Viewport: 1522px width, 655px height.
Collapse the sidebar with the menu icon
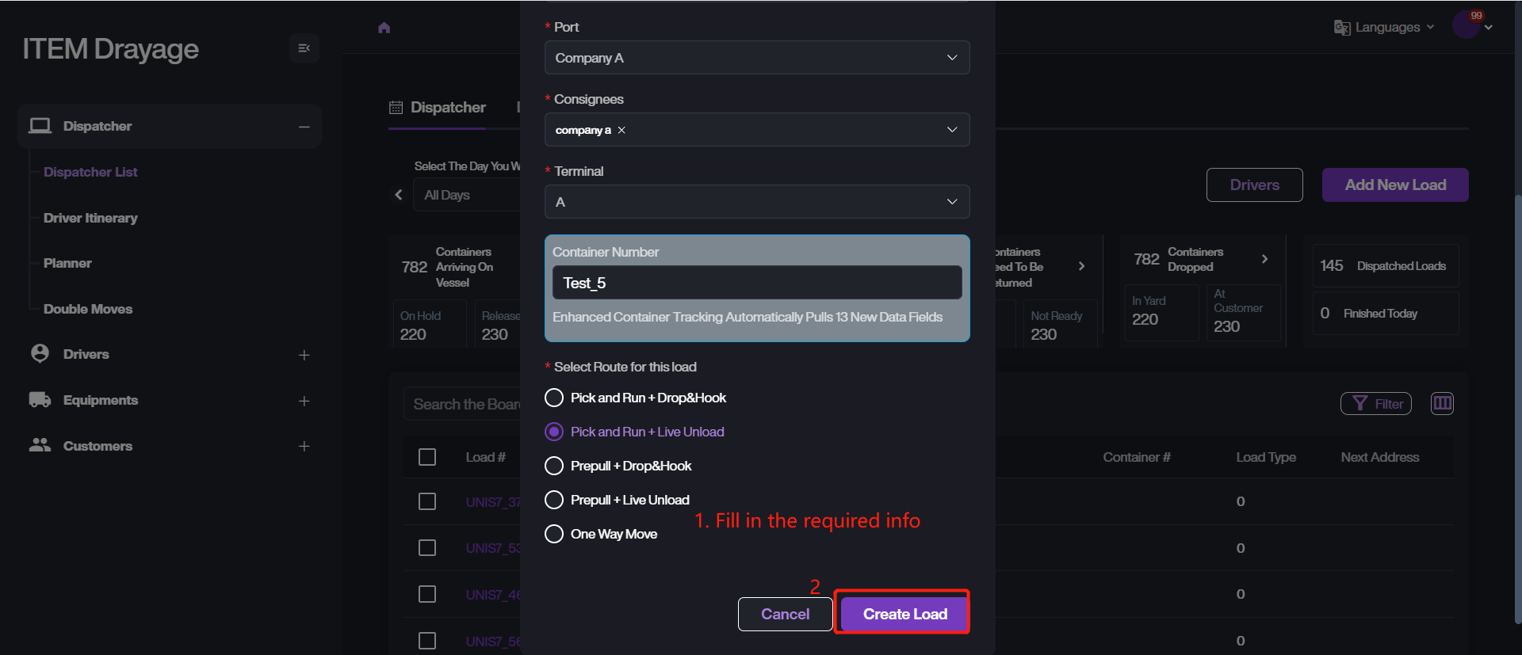[x=304, y=48]
